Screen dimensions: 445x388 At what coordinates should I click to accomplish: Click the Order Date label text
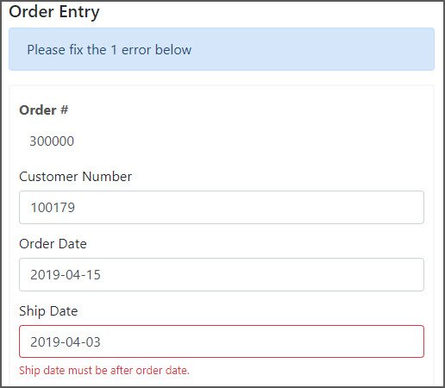(x=53, y=244)
